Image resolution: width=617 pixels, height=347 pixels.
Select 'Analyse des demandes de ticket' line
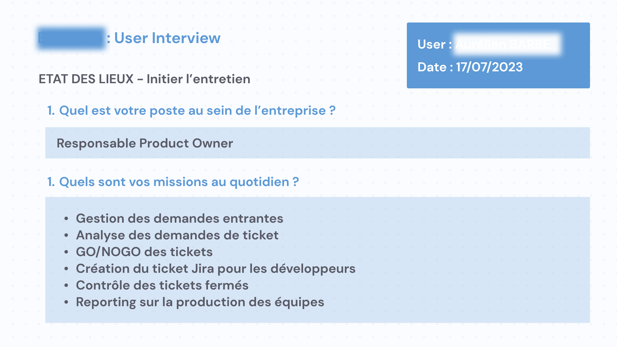177,235
